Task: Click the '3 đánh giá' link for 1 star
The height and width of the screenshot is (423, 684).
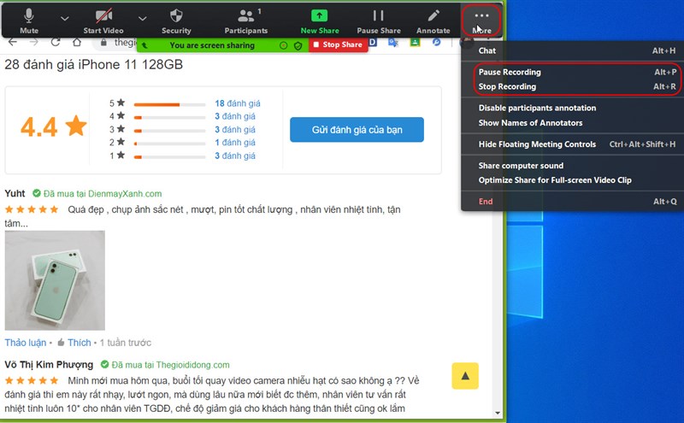Action: pos(235,156)
